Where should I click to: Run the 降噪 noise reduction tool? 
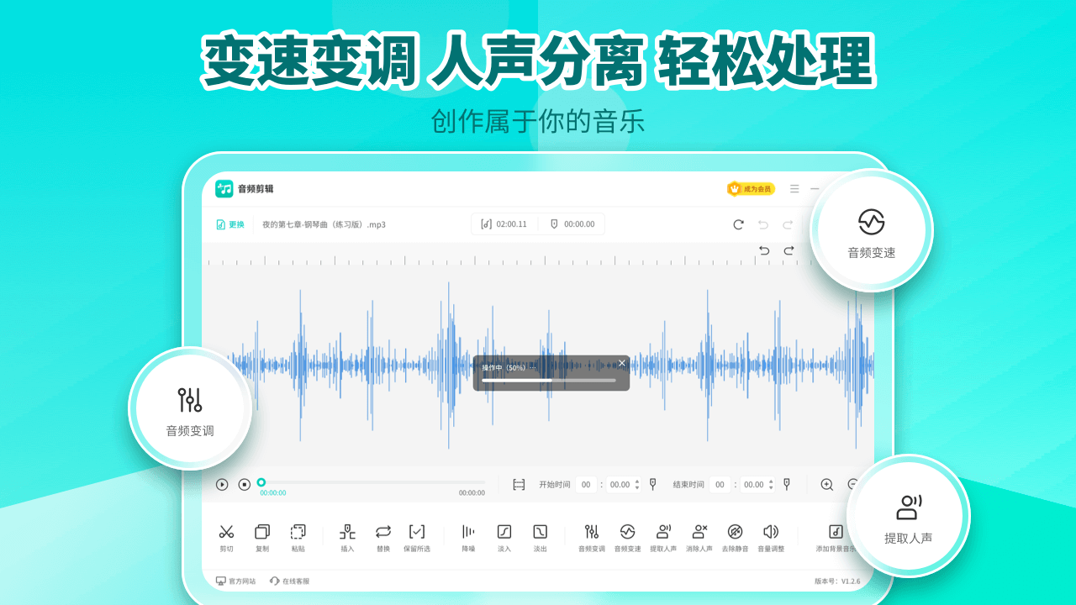pos(468,537)
